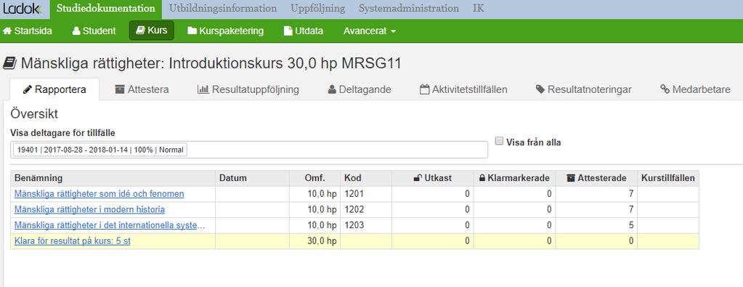The width and height of the screenshot is (743, 287).
Task: Select the Kurs menu button
Action: tap(152, 31)
